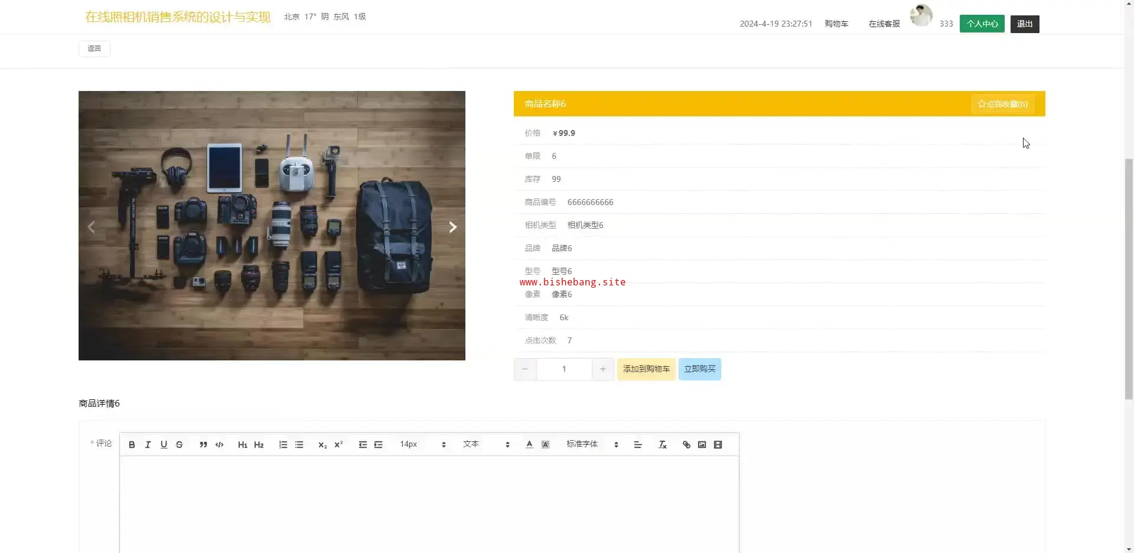Apply superscript formatting

tap(338, 445)
